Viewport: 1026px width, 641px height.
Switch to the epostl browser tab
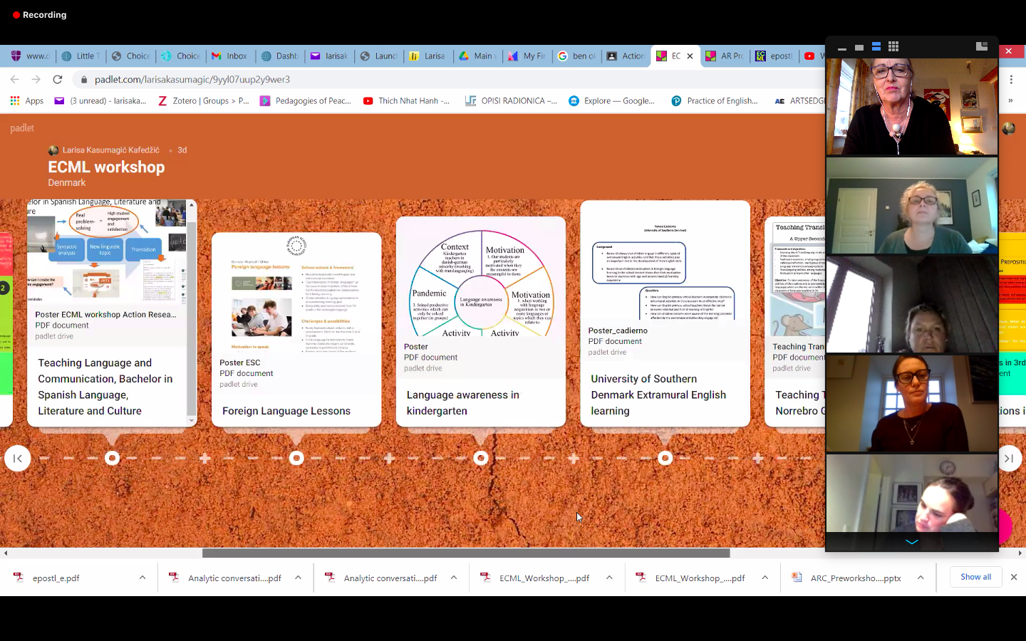774,56
